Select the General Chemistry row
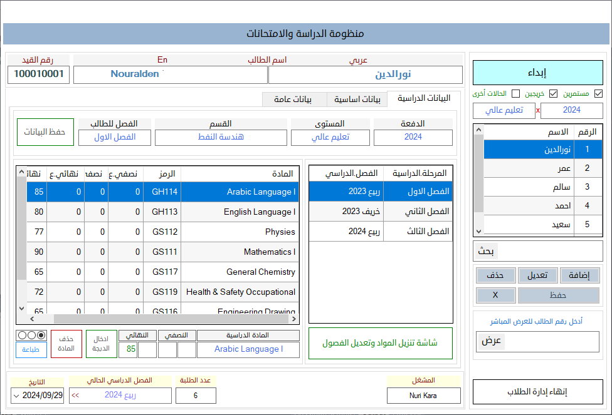Screen dimensions: 612x415 [163, 272]
